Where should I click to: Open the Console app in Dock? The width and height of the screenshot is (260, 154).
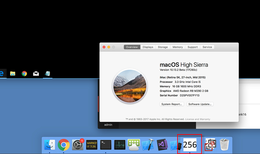click(x=92, y=145)
